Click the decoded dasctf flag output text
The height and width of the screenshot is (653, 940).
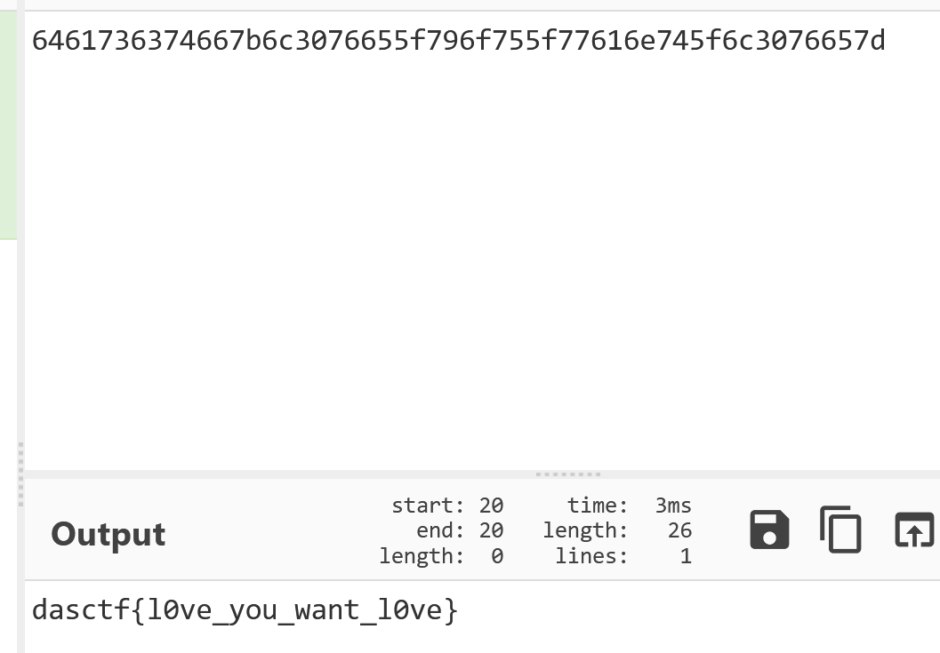point(245,610)
